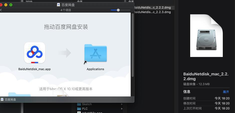Click BaiduNetdisk_mac_2.2.2.dmg name in preview pane
The image size is (235, 113).
tap(206, 76)
